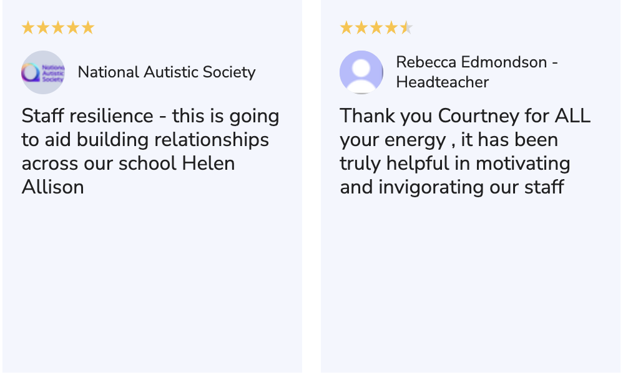The height and width of the screenshot is (377, 628).
Task: Click the fourth star on Rebecca Edmondson's review
Action: (x=391, y=27)
